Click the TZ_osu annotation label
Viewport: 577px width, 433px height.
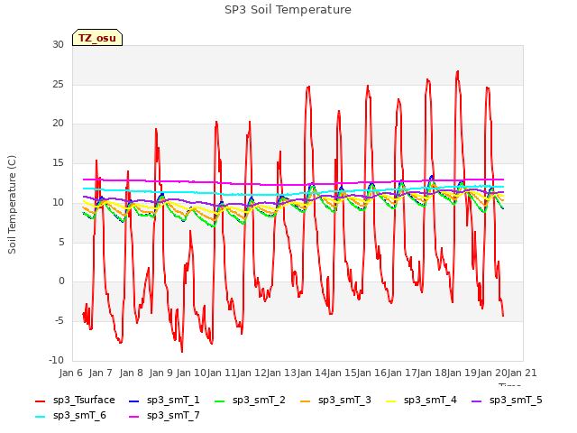pos(97,38)
